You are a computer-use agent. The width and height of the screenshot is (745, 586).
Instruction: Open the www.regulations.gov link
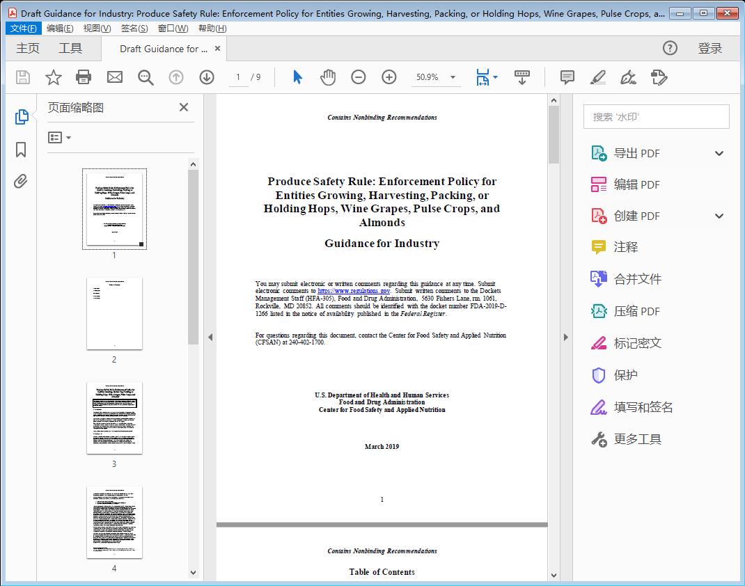(x=354, y=291)
